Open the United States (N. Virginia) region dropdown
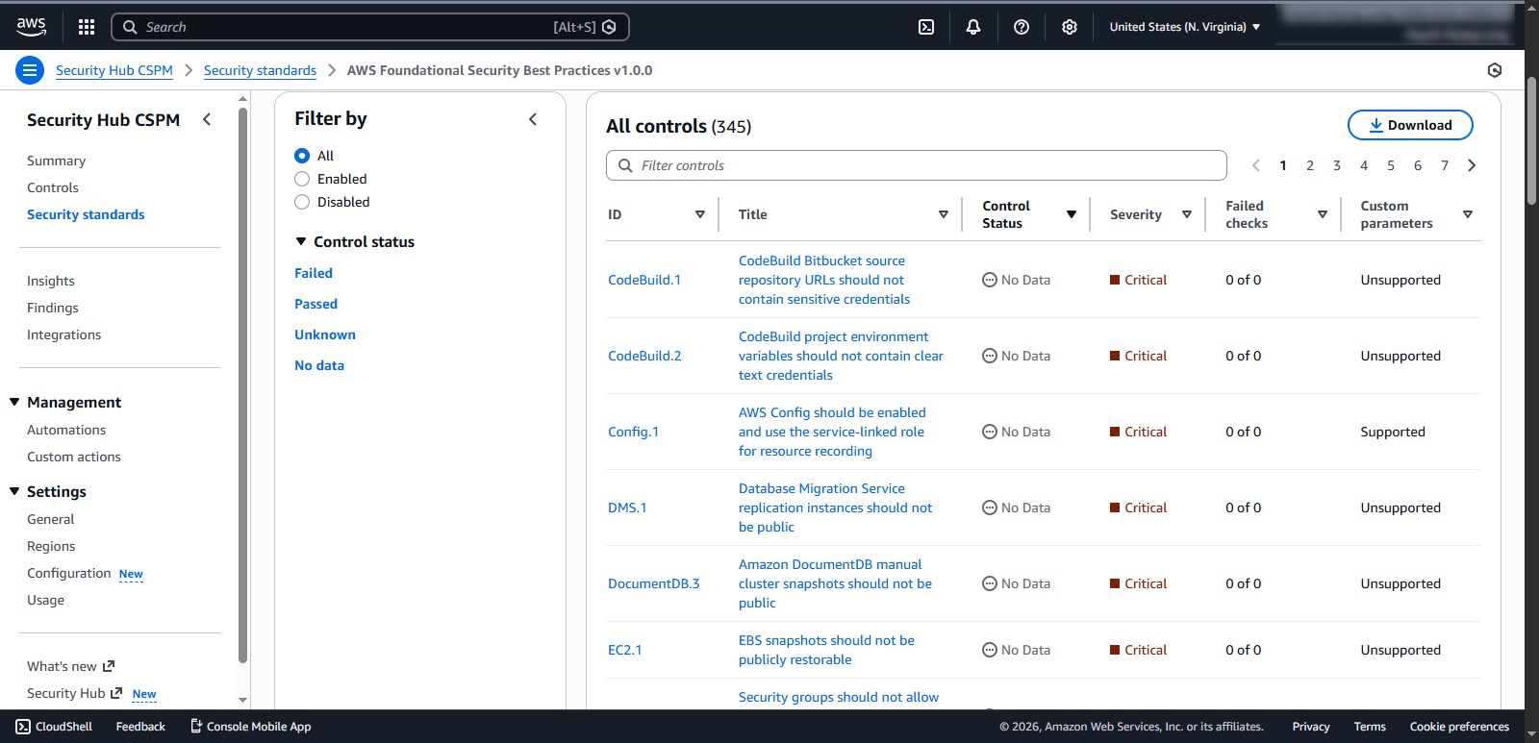Viewport: 1539px width, 743px height. pos(1184,27)
